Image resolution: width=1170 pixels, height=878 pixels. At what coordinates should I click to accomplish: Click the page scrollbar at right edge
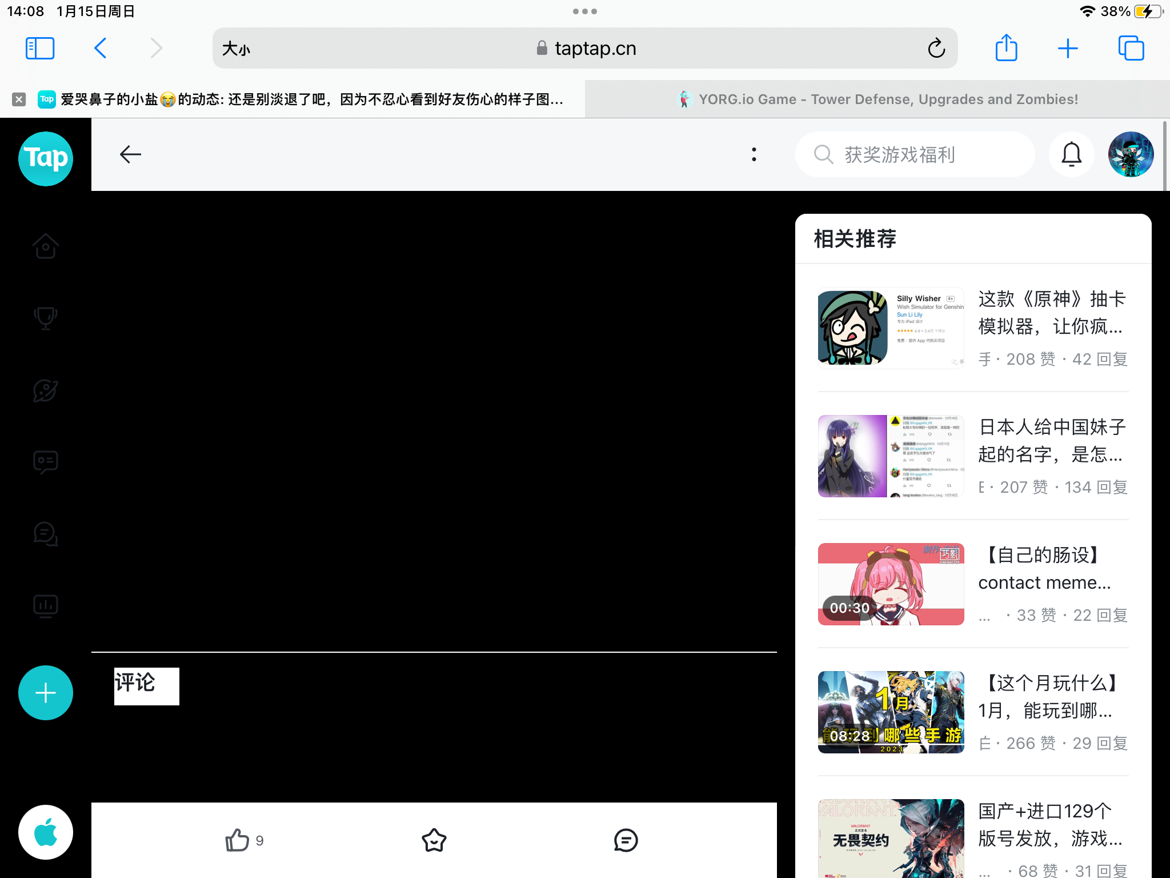tap(1165, 155)
